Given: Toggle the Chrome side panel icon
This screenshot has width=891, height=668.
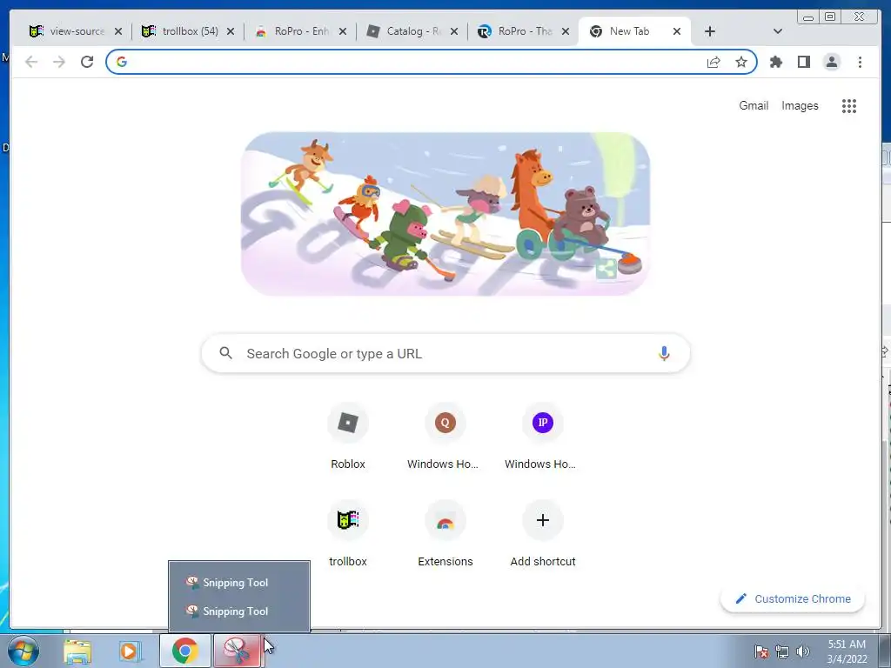Looking at the screenshot, I should click(803, 62).
